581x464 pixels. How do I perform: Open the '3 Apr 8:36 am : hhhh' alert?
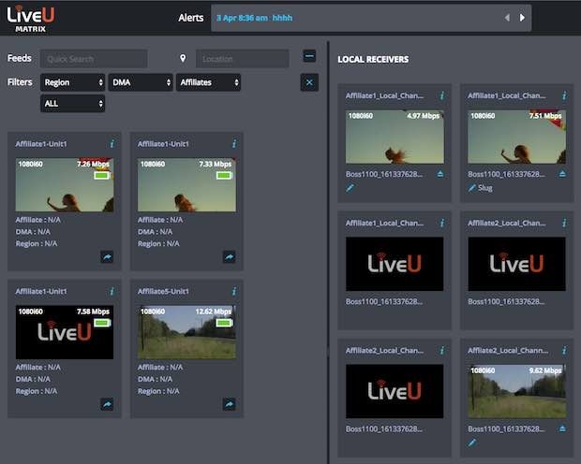(254, 18)
